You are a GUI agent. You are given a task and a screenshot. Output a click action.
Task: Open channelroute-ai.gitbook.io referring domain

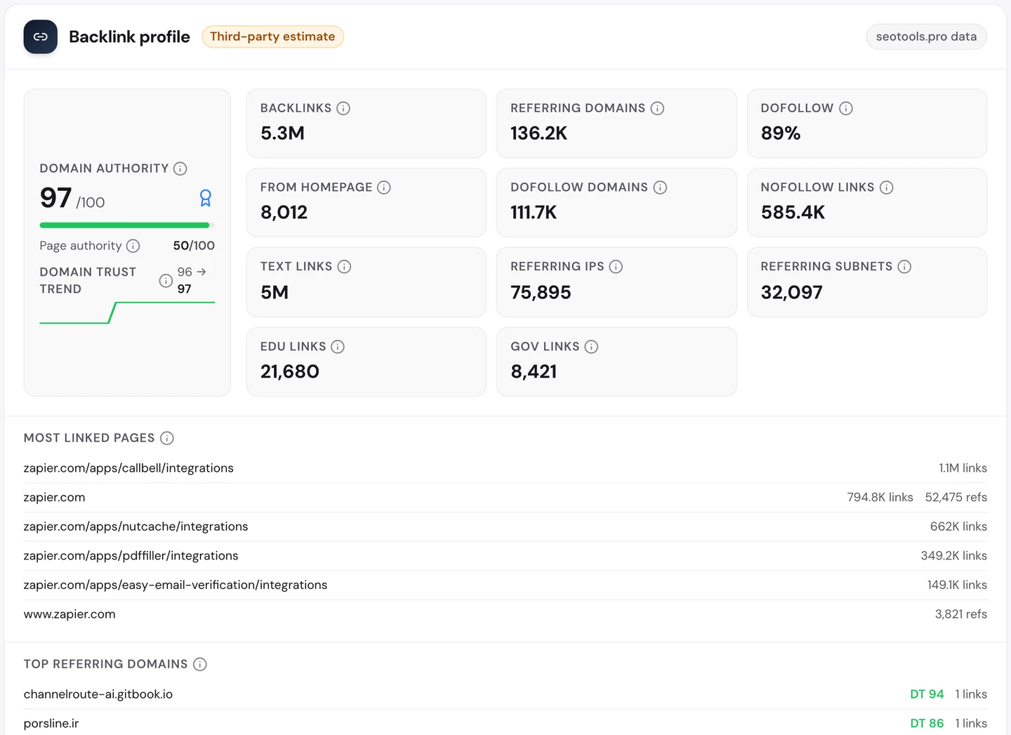tap(98, 694)
